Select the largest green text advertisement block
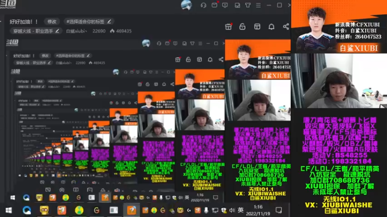 point(340,180)
